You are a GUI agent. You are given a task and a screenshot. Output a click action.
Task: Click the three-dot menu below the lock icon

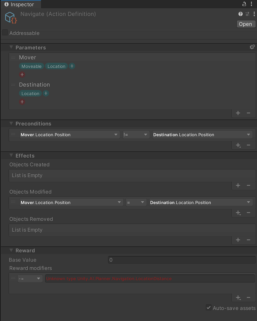[254, 14]
